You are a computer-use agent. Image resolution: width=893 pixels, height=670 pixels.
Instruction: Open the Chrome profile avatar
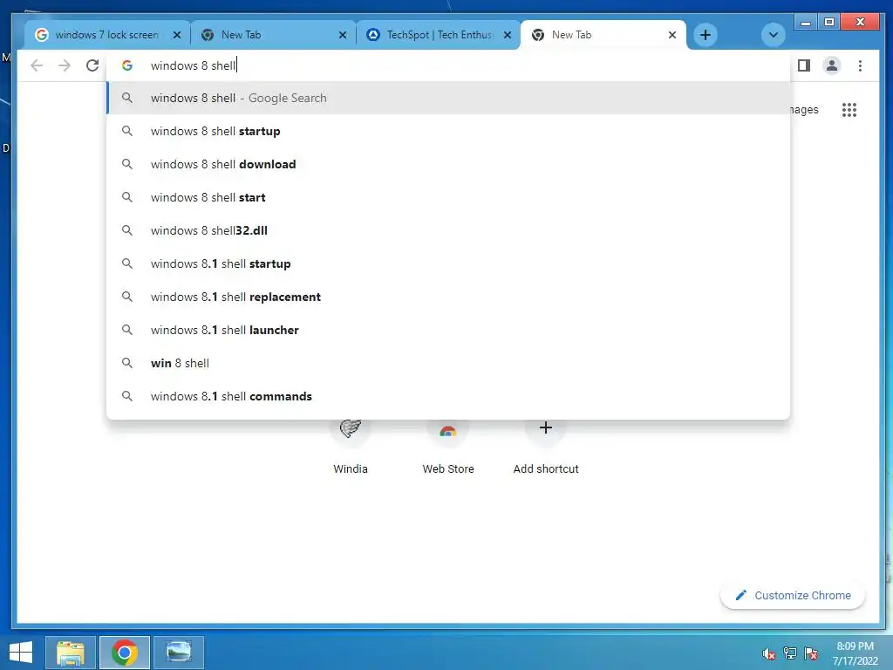pyautogui.click(x=831, y=65)
